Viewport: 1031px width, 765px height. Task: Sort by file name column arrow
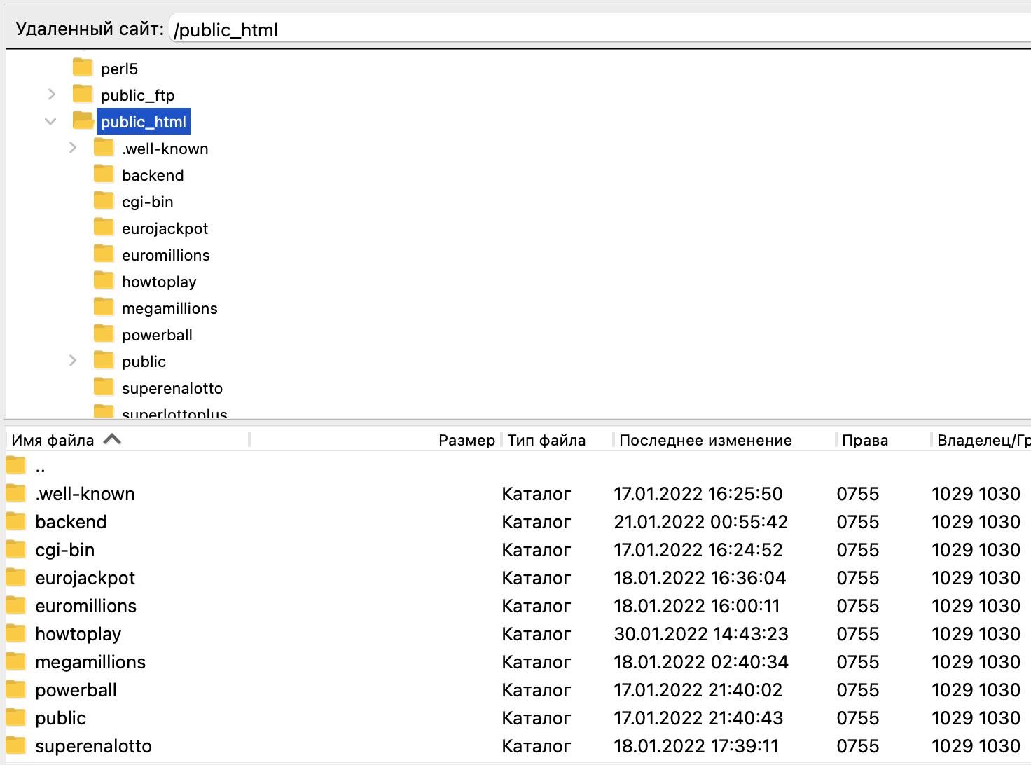point(112,439)
